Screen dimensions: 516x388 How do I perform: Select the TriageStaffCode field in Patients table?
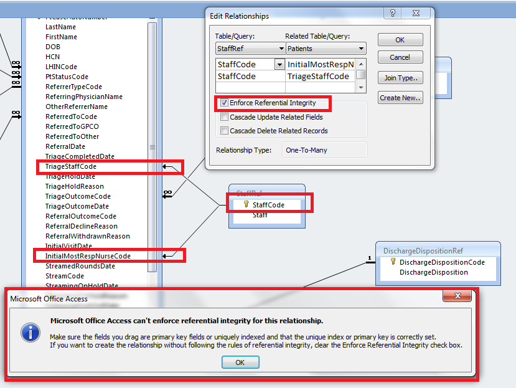pyautogui.click(x=71, y=166)
